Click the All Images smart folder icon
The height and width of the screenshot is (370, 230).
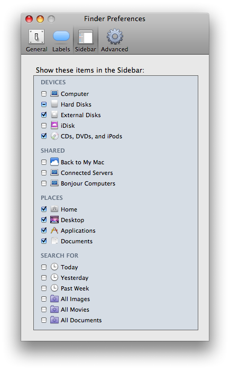pyautogui.click(x=54, y=299)
